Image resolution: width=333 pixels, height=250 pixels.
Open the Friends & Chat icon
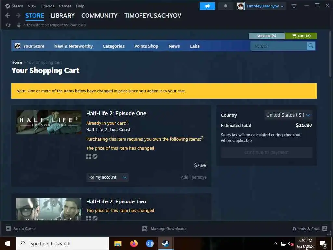[x=325, y=229]
